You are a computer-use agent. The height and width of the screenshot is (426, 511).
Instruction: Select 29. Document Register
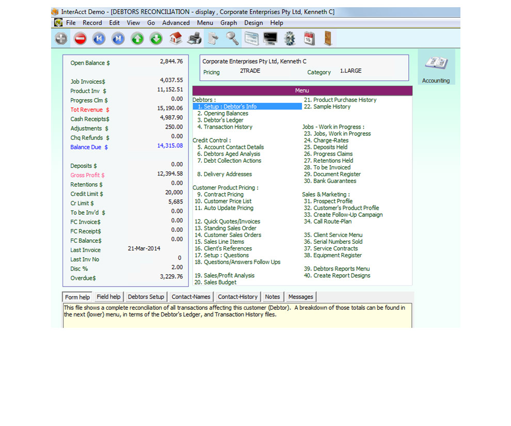tap(332, 175)
